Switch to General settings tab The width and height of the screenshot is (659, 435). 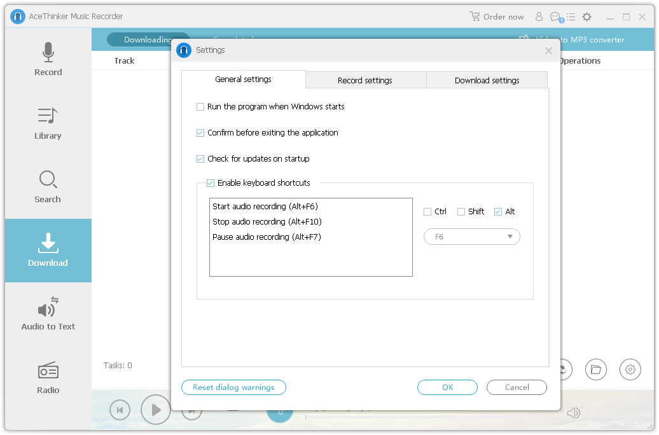point(244,79)
